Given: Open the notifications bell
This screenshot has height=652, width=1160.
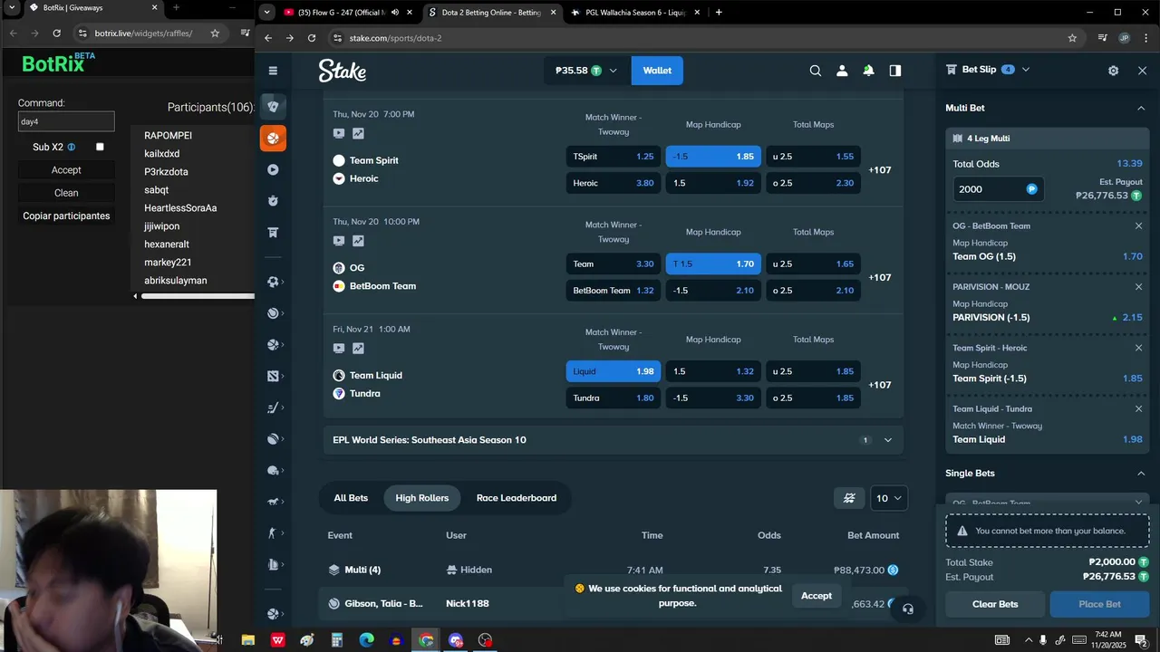Looking at the screenshot, I should (x=868, y=71).
